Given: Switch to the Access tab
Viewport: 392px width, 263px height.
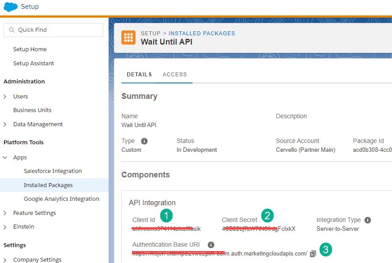Looking at the screenshot, I should tap(174, 75).
